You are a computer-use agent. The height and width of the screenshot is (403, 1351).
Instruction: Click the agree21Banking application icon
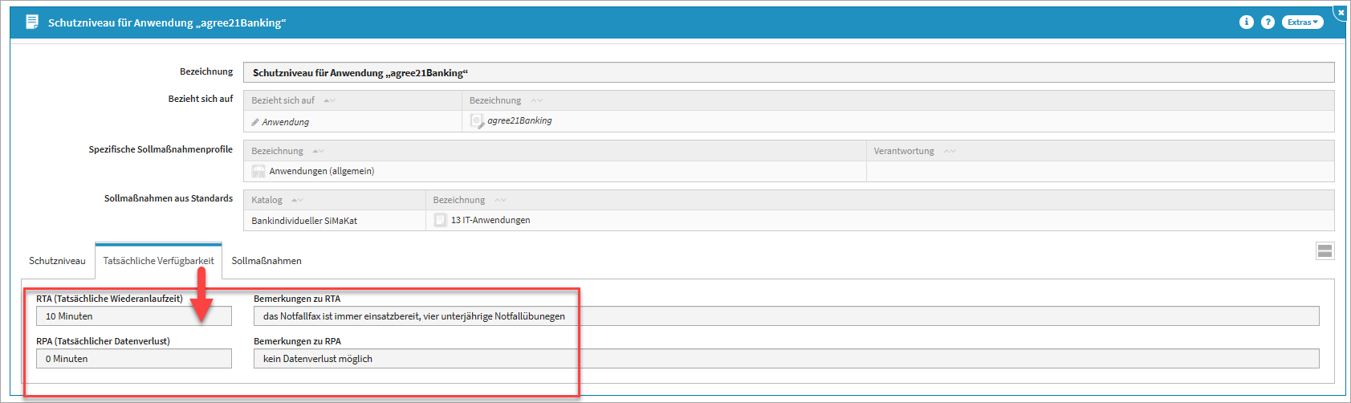476,121
